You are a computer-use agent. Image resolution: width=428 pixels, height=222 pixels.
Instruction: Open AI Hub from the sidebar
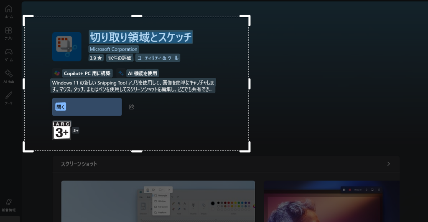coord(9,77)
